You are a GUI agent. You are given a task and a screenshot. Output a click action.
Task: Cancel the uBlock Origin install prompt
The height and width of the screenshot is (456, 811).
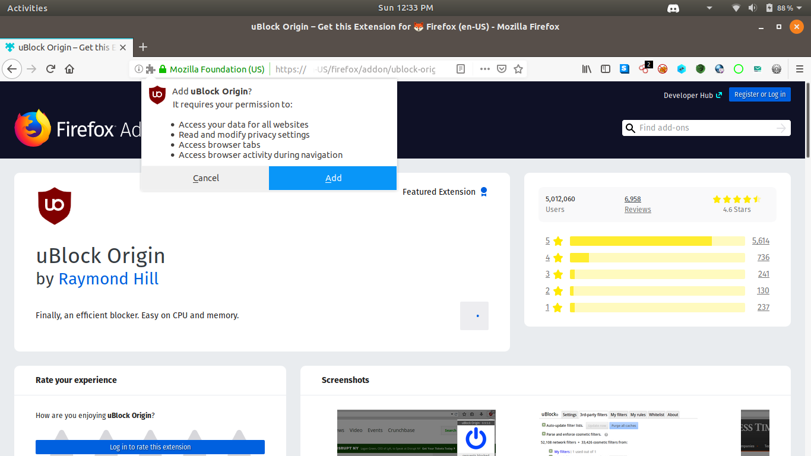coord(205,178)
